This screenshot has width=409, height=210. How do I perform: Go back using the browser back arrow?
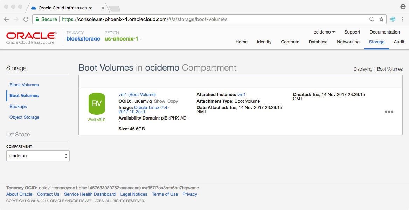(7, 20)
